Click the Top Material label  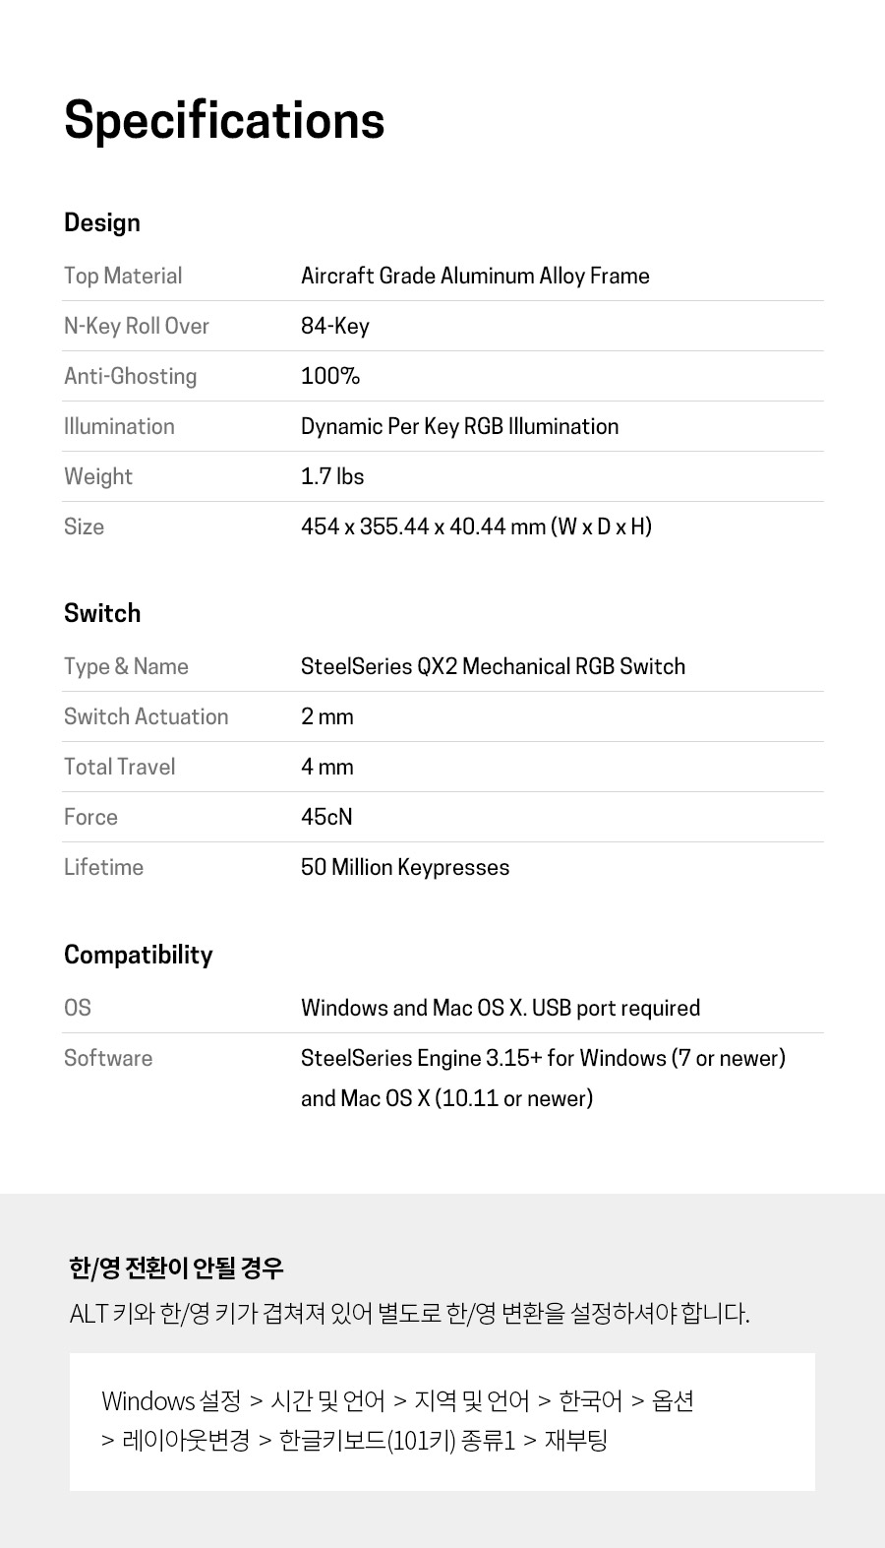pyautogui.click(x=123, y=276)
